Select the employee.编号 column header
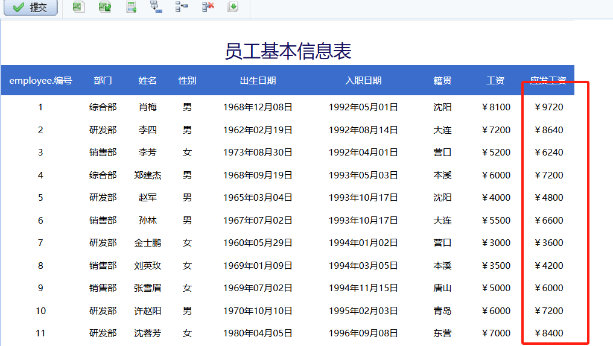Screen dimensions: 613x346 (x=40, y=80)
